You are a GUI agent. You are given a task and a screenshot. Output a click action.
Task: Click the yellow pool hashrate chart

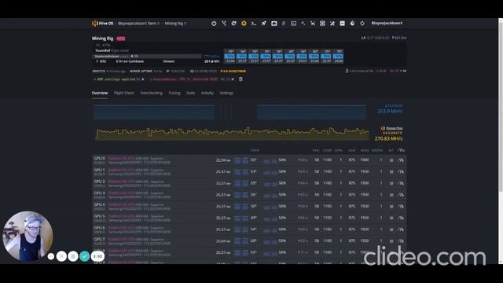coord(233,134)
